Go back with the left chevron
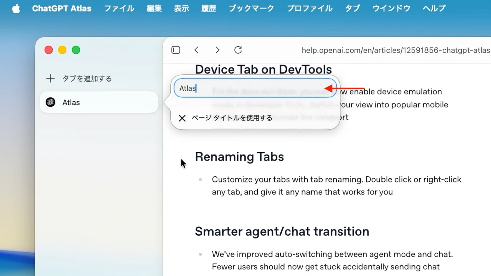The height and width of the screenshot is (276, 491). click(196, 50)
